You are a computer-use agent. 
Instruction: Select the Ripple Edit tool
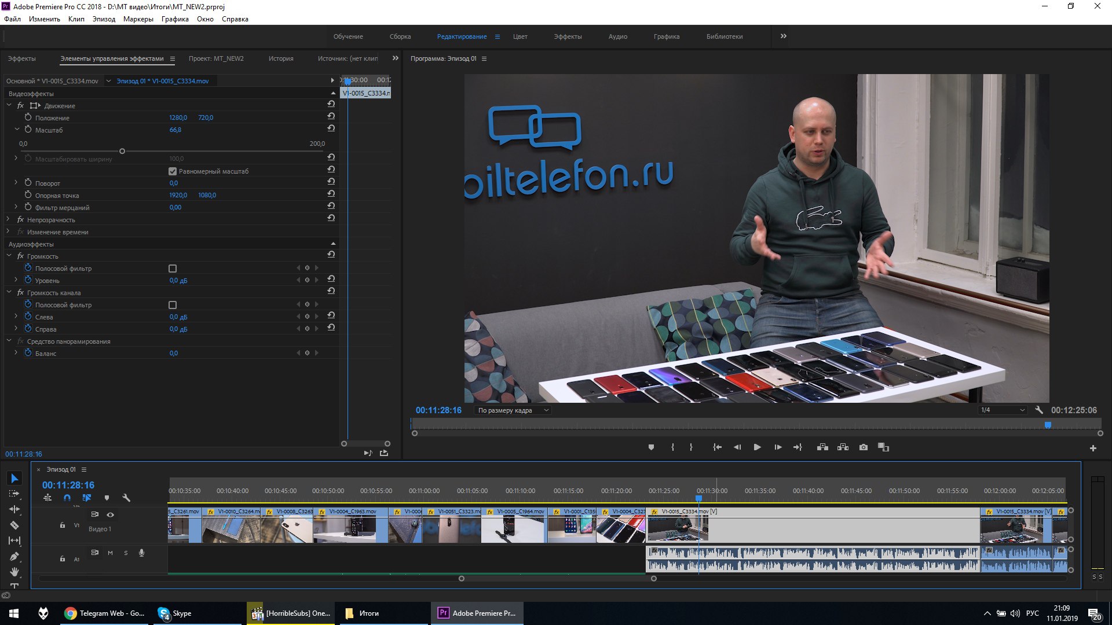14,509
